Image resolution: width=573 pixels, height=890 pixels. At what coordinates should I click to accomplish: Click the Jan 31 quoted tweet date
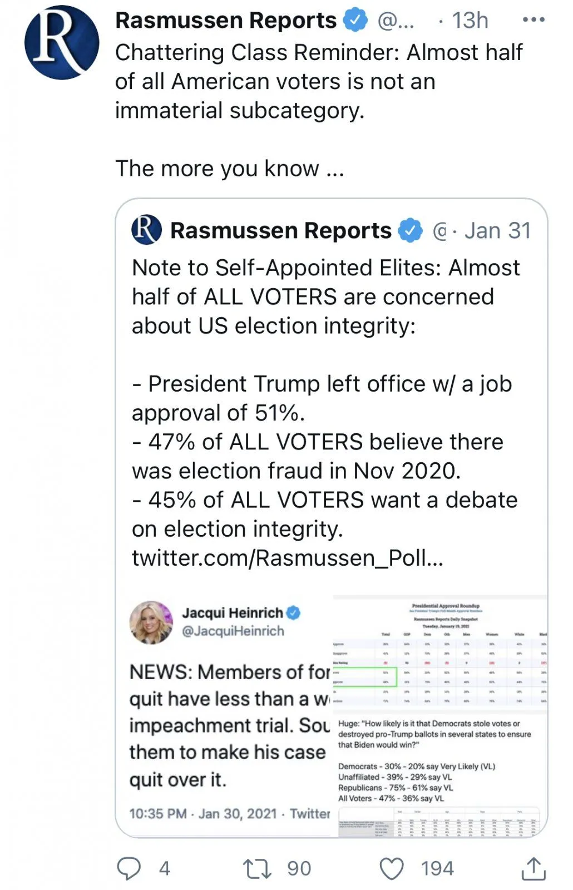point(497,231)
